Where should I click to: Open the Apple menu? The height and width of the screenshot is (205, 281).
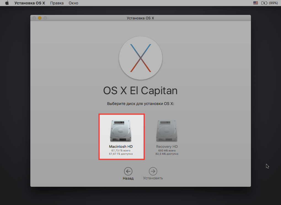coord(7,3)
